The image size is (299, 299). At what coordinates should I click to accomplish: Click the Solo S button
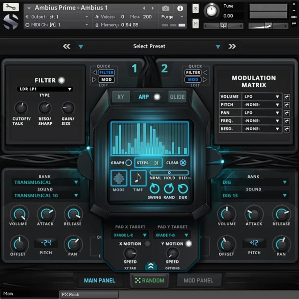[x=195, y=9]
